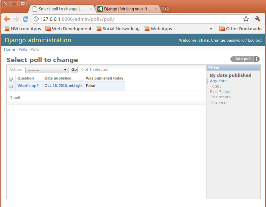266x207 pixels.
Task: Close the Django tutorial tab
Action: (156, 9)
